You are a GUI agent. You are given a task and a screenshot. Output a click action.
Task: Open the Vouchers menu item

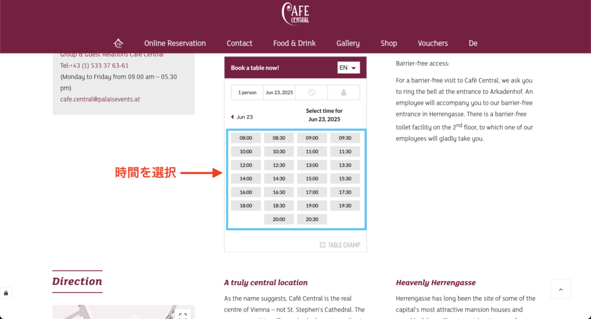tap(433, 43)
